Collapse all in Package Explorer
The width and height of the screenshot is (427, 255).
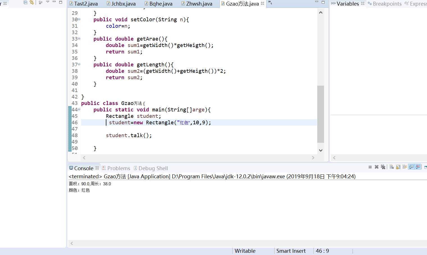click(26, 2)
